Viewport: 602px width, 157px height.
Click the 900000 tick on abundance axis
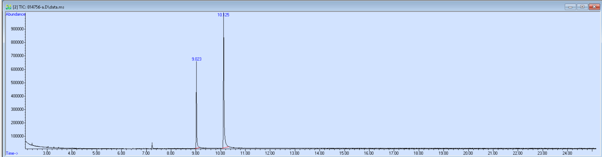(x=18, y=29)
